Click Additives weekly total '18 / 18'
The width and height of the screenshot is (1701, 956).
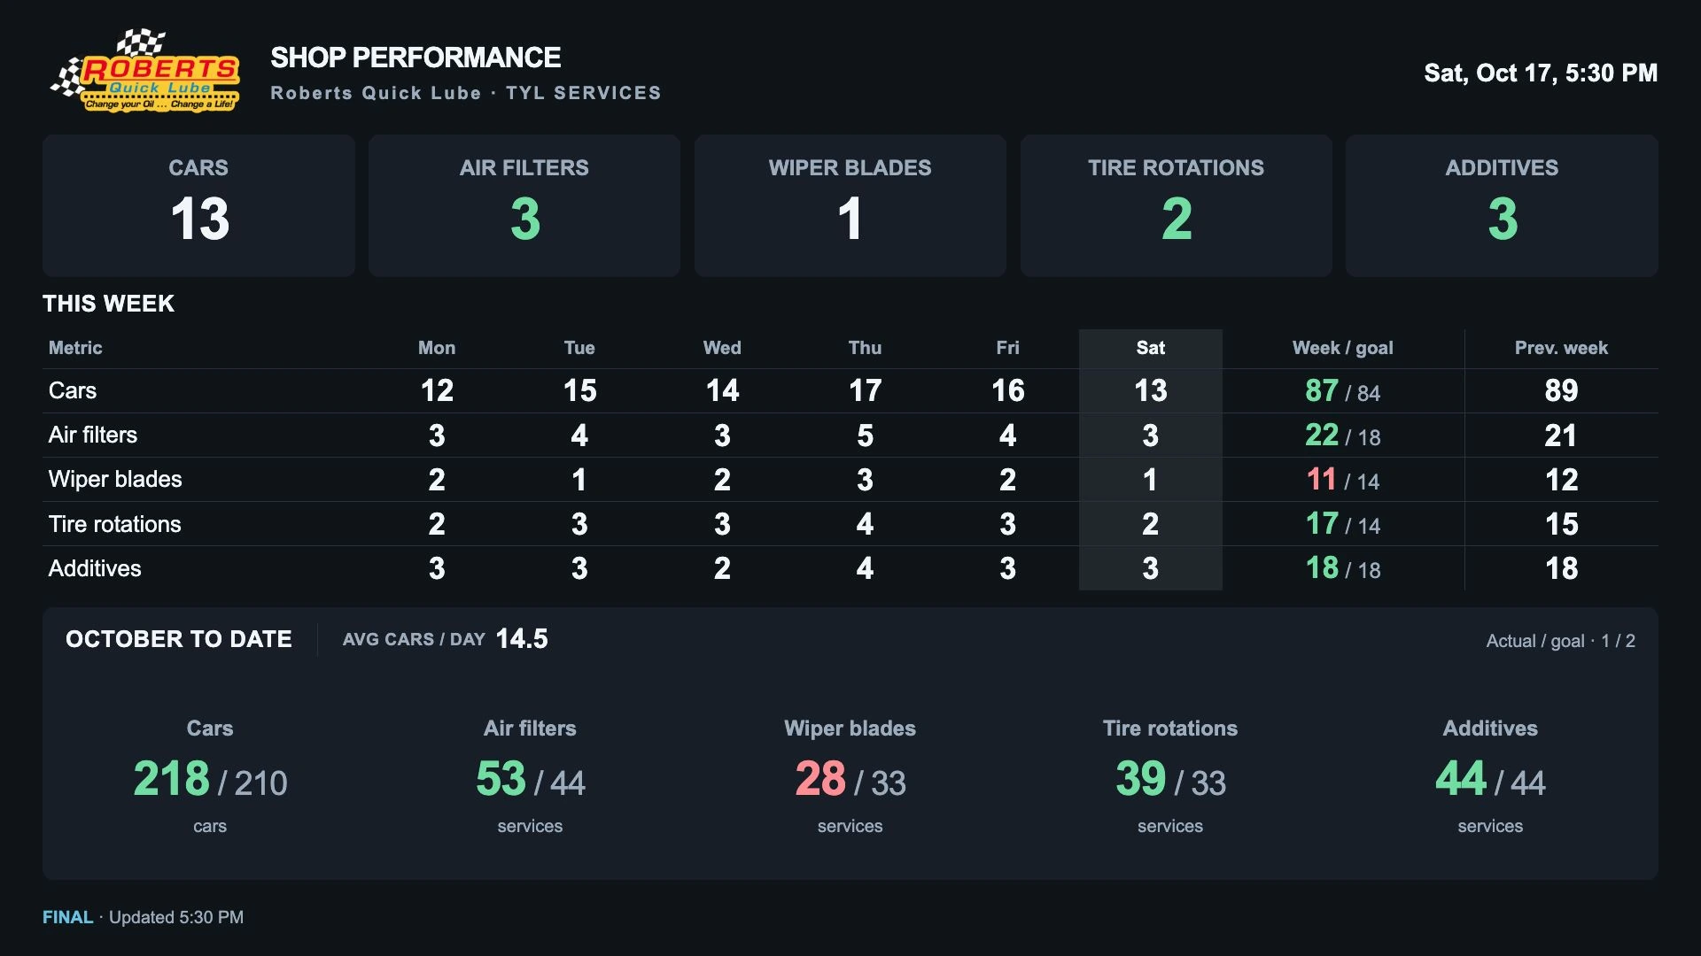(x=1343, y=568)
